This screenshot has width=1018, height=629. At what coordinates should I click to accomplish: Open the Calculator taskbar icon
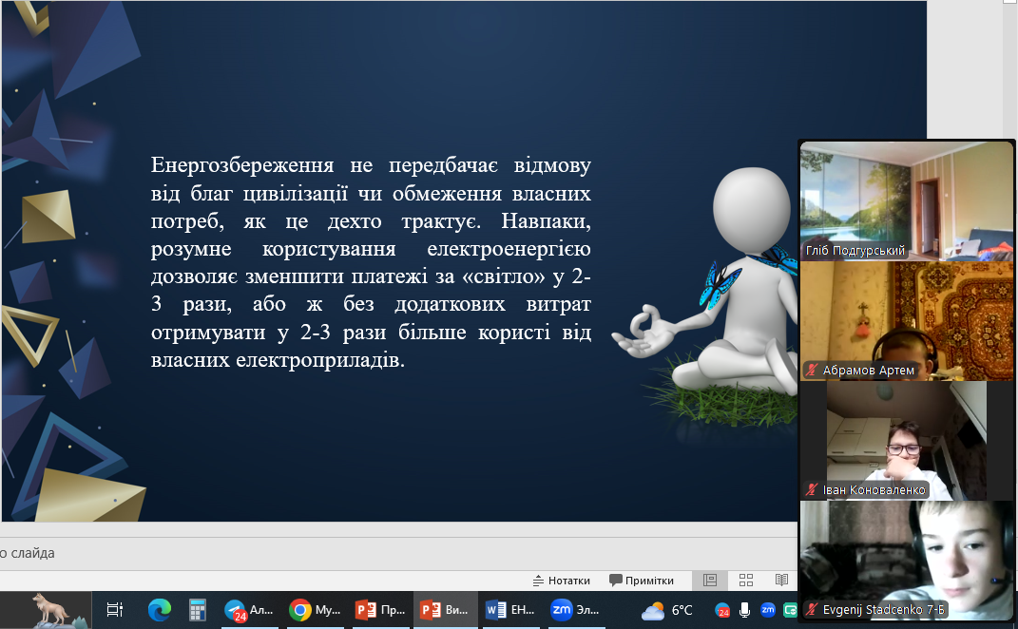(198, 610)
